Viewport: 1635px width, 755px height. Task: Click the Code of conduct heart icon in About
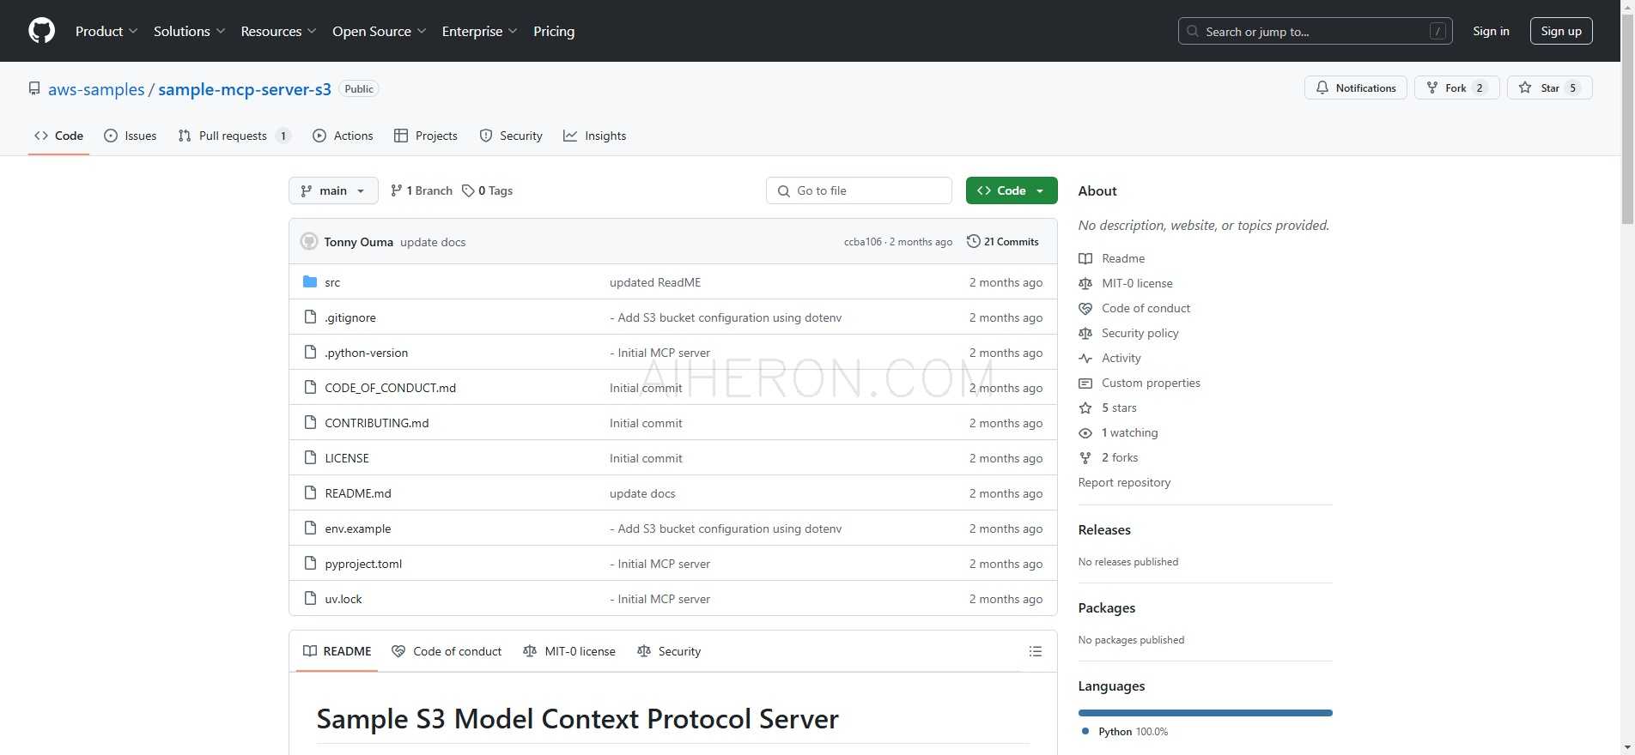1085,308
